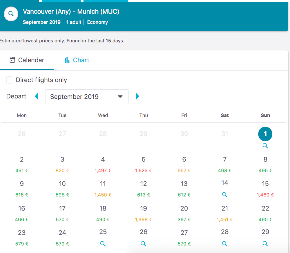Go to next month arrow
This screenshot has width=290, height=253.
[x=137, y=96]
